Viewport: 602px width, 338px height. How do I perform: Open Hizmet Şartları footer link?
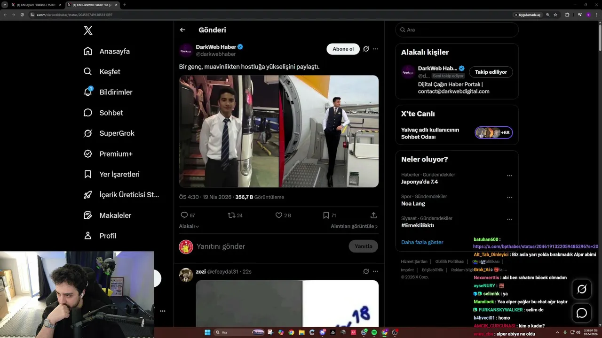[414, 261]
